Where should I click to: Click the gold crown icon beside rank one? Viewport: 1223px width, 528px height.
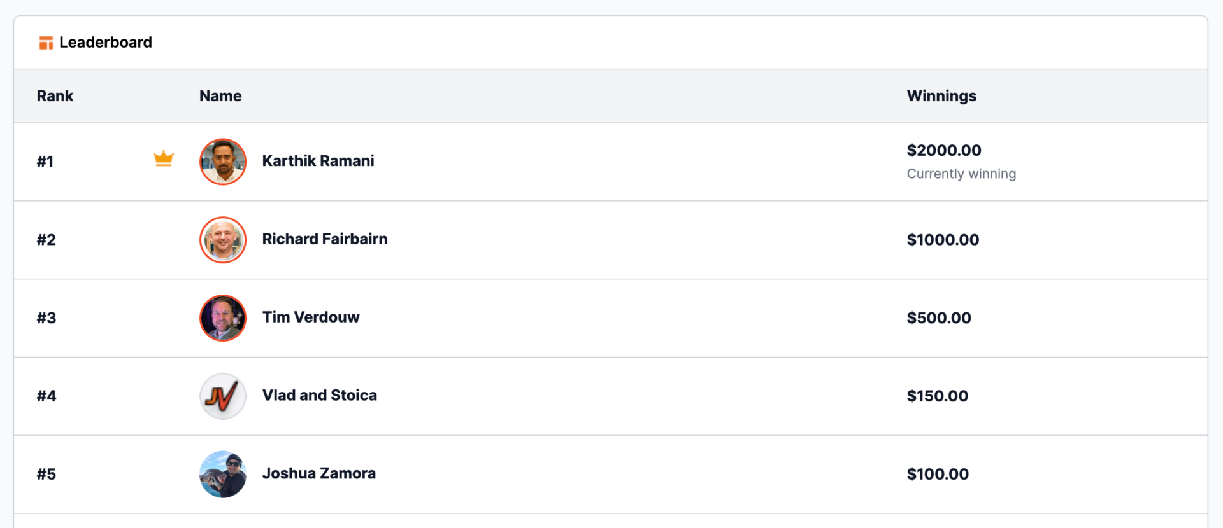click(x=164, y=158)
